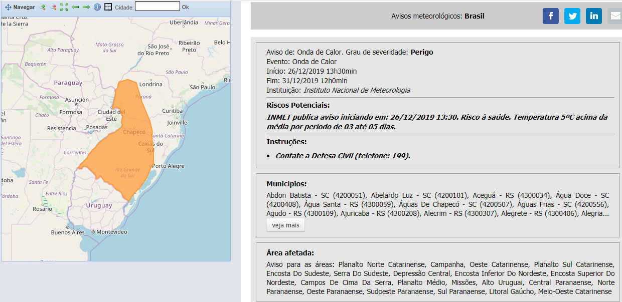Click the zoom out magnifier icon
The image size is (622, 302).
[x=53, y=7]
